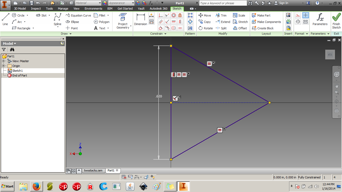
Task: Select the Line tool
Action: [x=5, y=19]
